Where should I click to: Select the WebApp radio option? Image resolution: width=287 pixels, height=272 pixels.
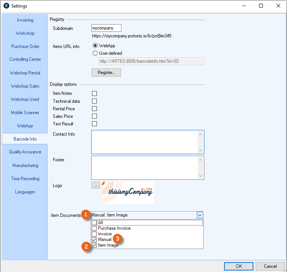[95, 46]
